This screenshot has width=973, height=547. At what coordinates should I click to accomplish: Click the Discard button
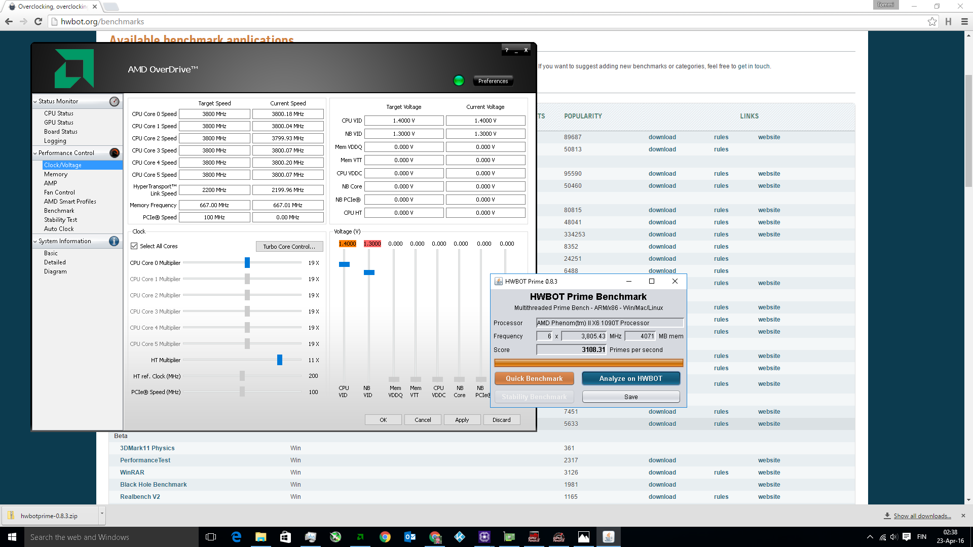(501, 420)
